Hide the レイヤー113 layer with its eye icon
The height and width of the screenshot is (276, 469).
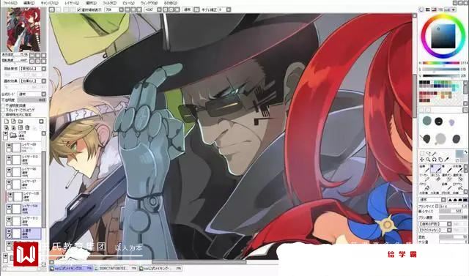pos(9,219)
